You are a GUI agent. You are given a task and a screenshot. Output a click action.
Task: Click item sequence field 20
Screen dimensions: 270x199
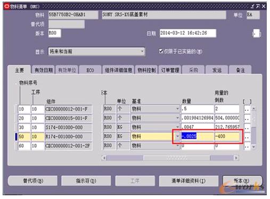pyautogui.click(x=24, y=118)
